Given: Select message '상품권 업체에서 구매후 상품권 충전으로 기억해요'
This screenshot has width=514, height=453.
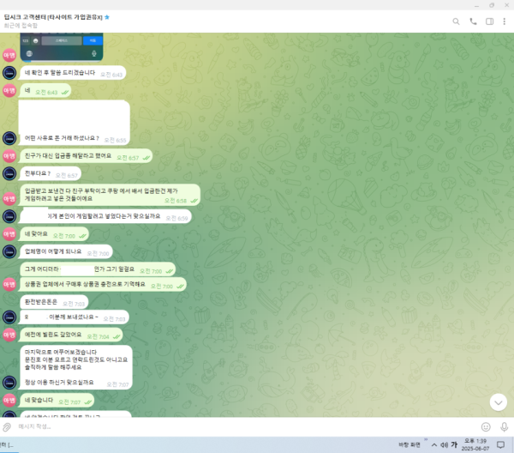Looking at the screenshot, I should (103, 284).
